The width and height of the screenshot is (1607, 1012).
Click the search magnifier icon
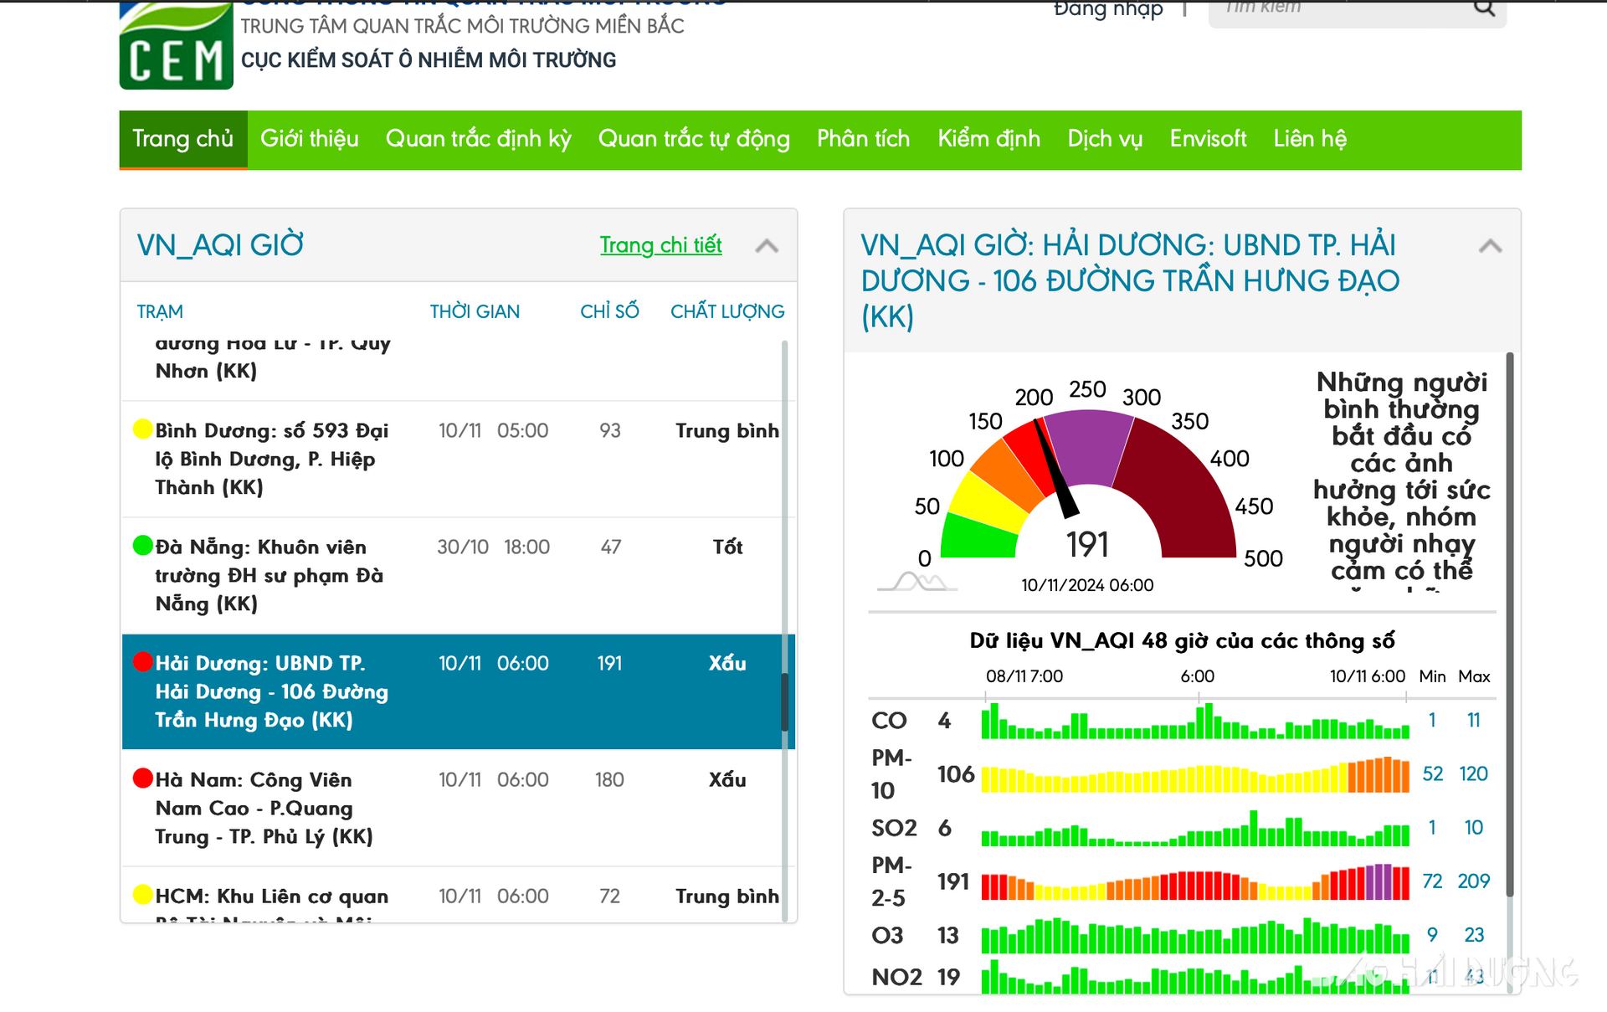tap(1484, 8)
